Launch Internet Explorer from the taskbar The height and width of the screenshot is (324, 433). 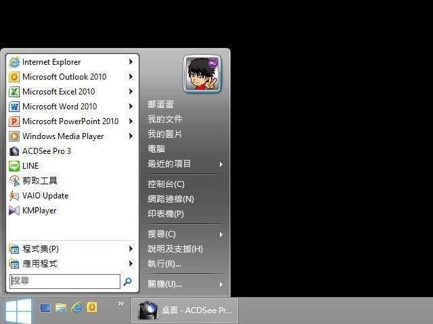pos(76,307)
